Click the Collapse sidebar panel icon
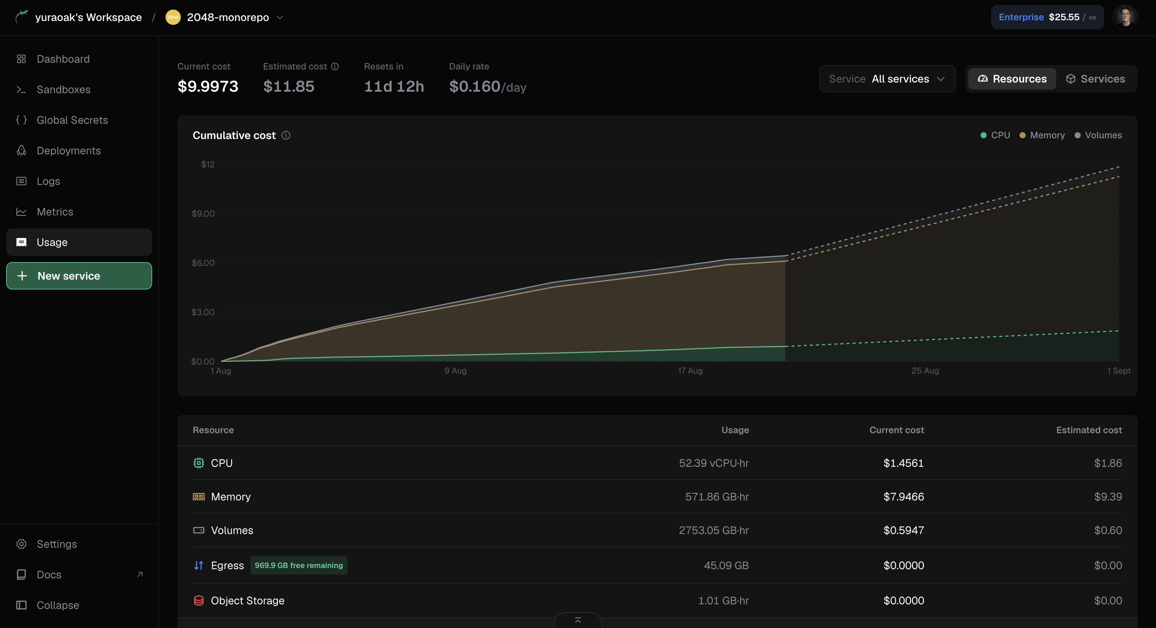 coord(21,605)
